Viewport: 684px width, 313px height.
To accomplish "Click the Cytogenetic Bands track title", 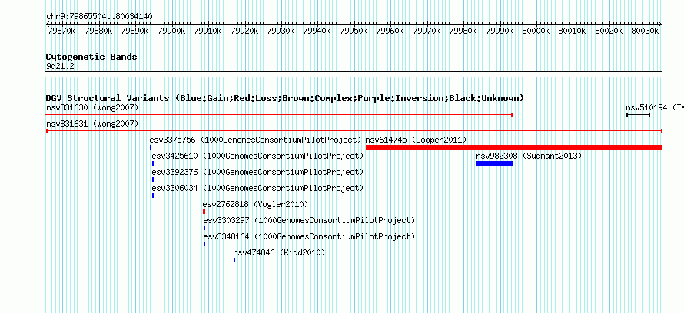I will point(91,57).
